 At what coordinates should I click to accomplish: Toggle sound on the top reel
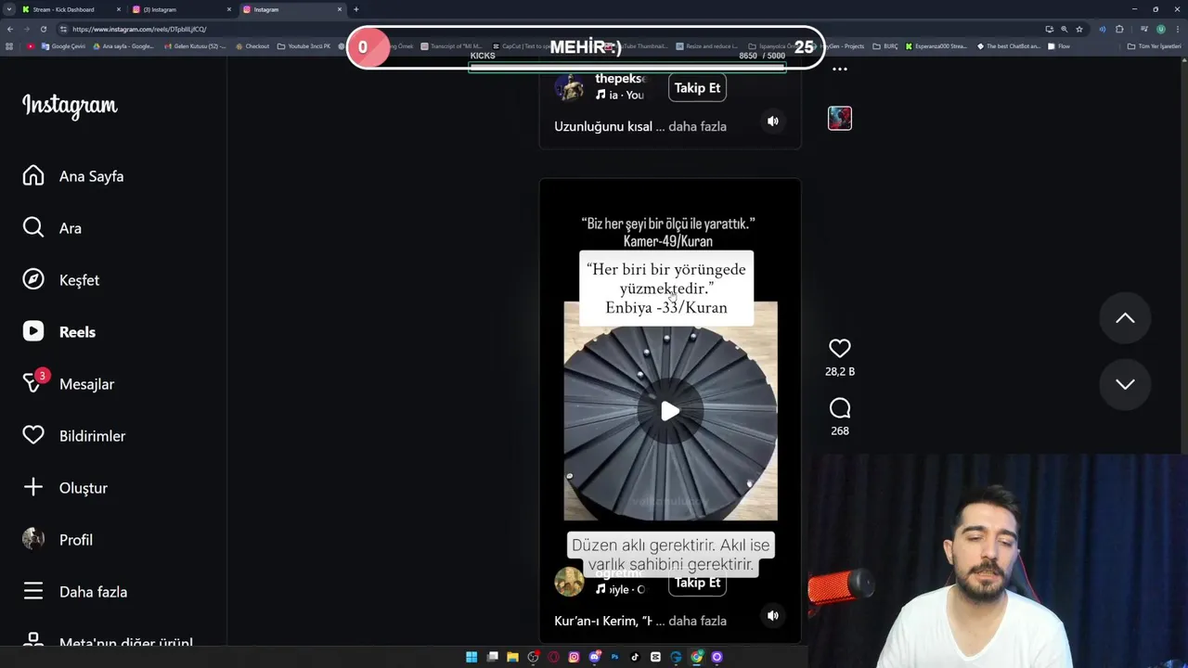click(x=772, y=121)
